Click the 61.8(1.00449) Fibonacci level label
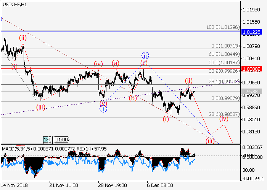 point(225,54)
